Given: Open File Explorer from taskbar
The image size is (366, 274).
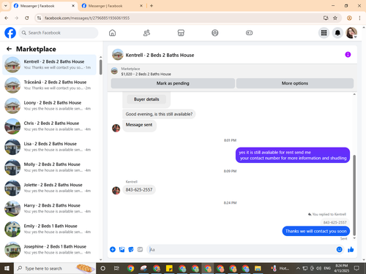Looking at the screenshot, I should point(258,268).
